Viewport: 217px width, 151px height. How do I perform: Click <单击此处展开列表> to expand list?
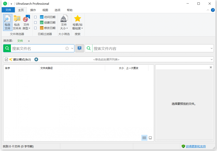pyautogui.click(x=106, y=60)
